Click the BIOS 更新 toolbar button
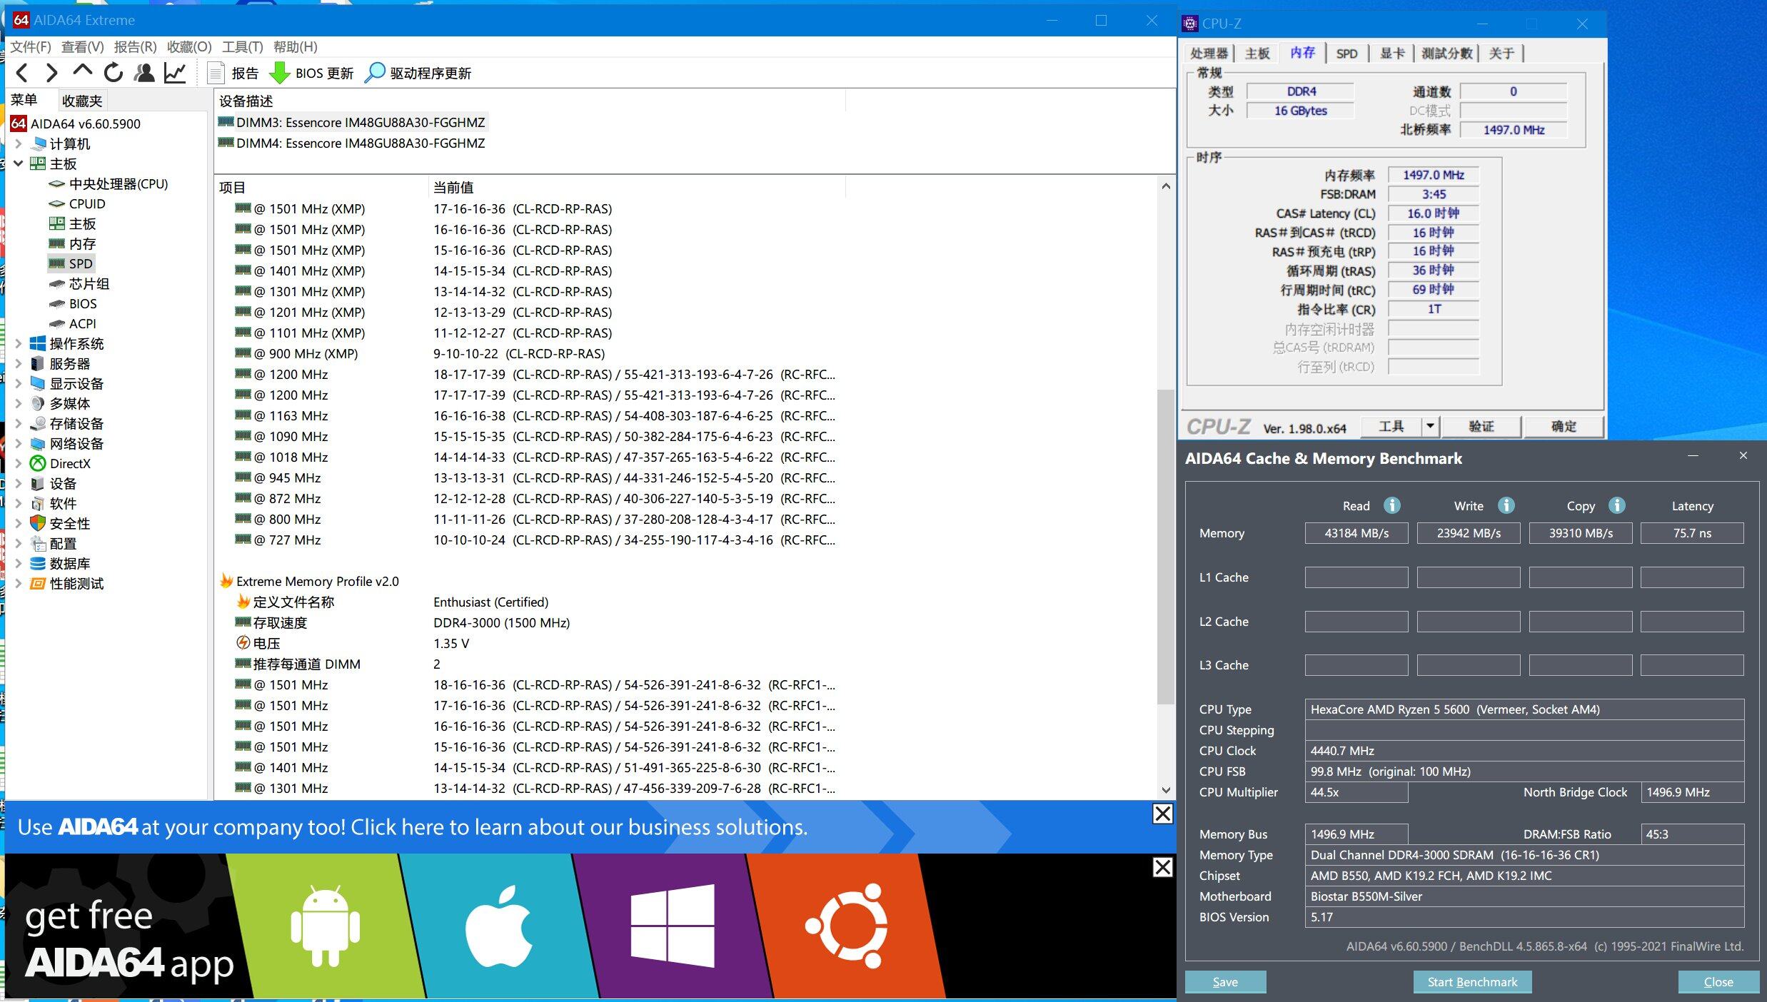Image resolution: width=1767 pixels, height=1002 pixels. [x=312, y=73]
